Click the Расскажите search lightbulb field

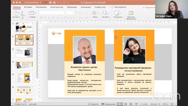tap(119, 7)
